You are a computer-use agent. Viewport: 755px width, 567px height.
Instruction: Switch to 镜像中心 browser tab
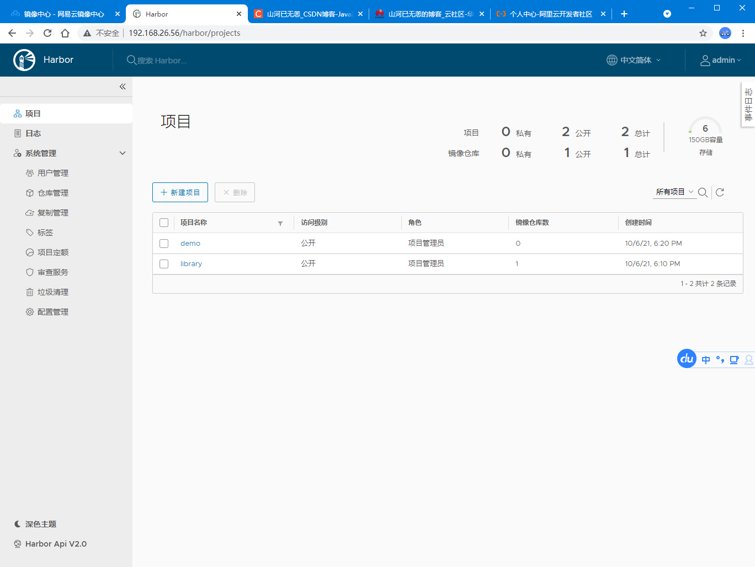click(64, 14)
